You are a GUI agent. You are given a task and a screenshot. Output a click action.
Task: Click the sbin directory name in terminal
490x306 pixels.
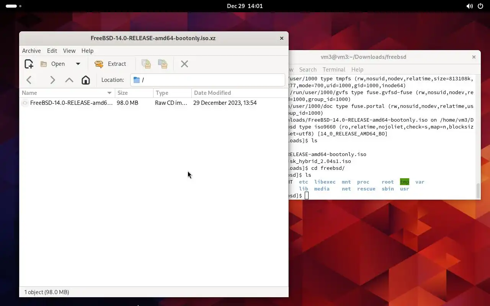pyautogui.click(x=388, y=189)
